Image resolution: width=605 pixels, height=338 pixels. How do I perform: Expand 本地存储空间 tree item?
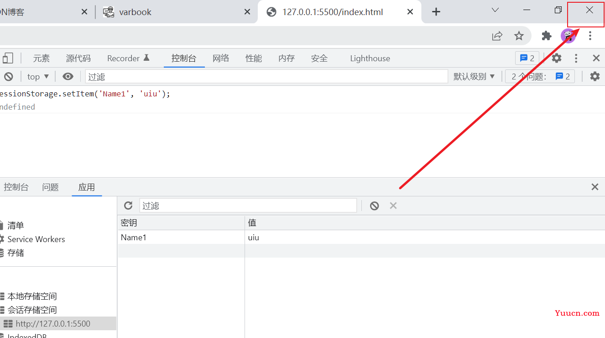click(x=32, y=296)
